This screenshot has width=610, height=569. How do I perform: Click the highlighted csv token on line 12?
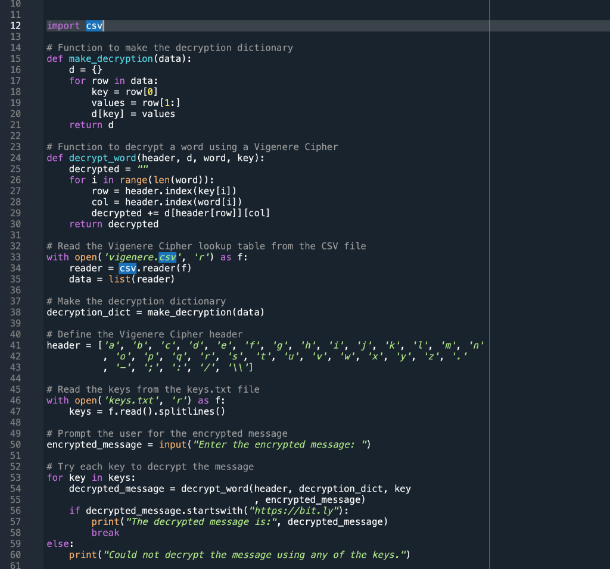(94, 26)
